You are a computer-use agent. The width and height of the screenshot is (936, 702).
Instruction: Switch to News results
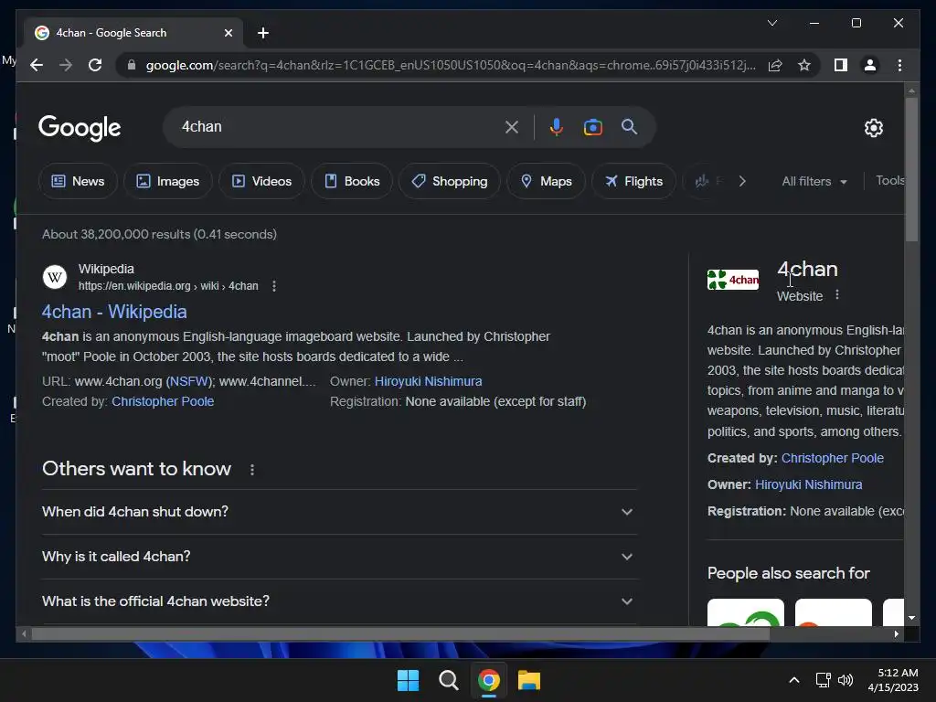pos(79,181)
